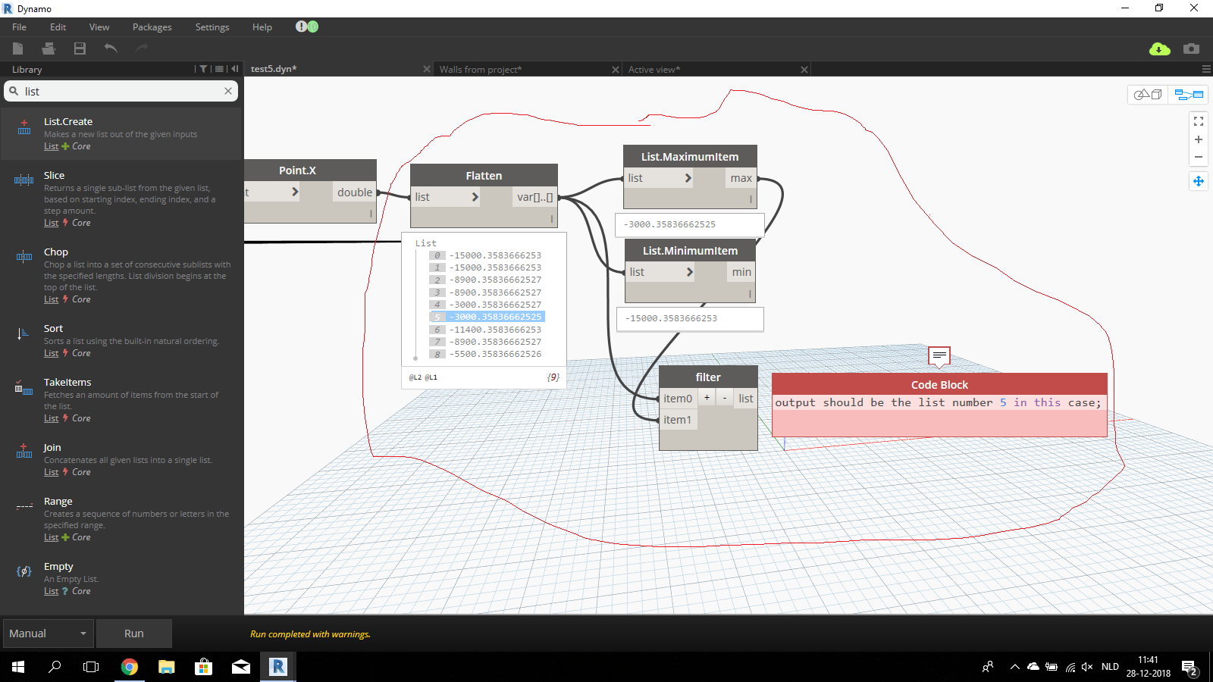This screenshot has height=682, width=1213.
Task: Open the Packages menu
Action: [x=152, y=27]
